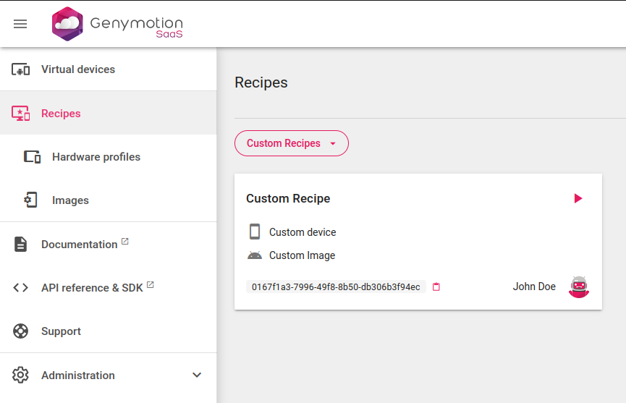
Task: Click the API reference code brackets icon
Action: (x=21, y=288)
